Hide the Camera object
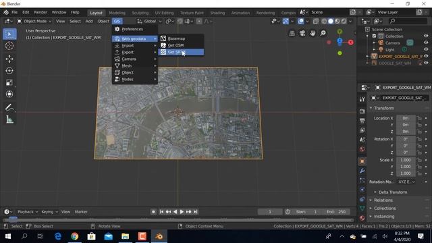This screenshot has width=432, height=243. [x=426, y=43]
